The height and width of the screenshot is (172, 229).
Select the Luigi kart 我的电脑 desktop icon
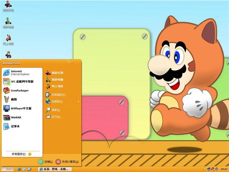click(x=8, y=23)
